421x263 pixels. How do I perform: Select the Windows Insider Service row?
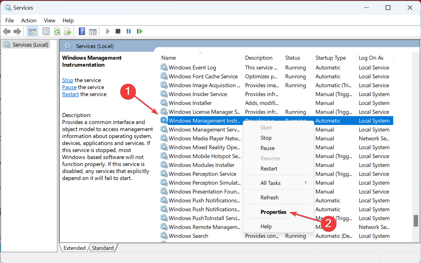[x=276, y=94]
